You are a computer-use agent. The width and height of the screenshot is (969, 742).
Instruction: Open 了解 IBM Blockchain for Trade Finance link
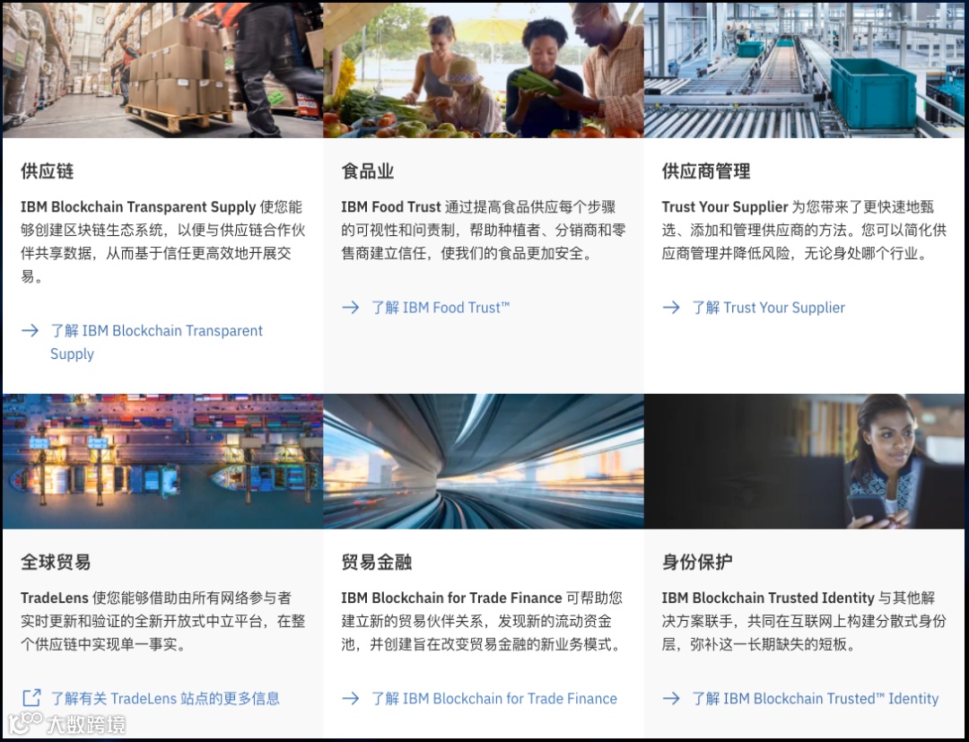[493, 698]
